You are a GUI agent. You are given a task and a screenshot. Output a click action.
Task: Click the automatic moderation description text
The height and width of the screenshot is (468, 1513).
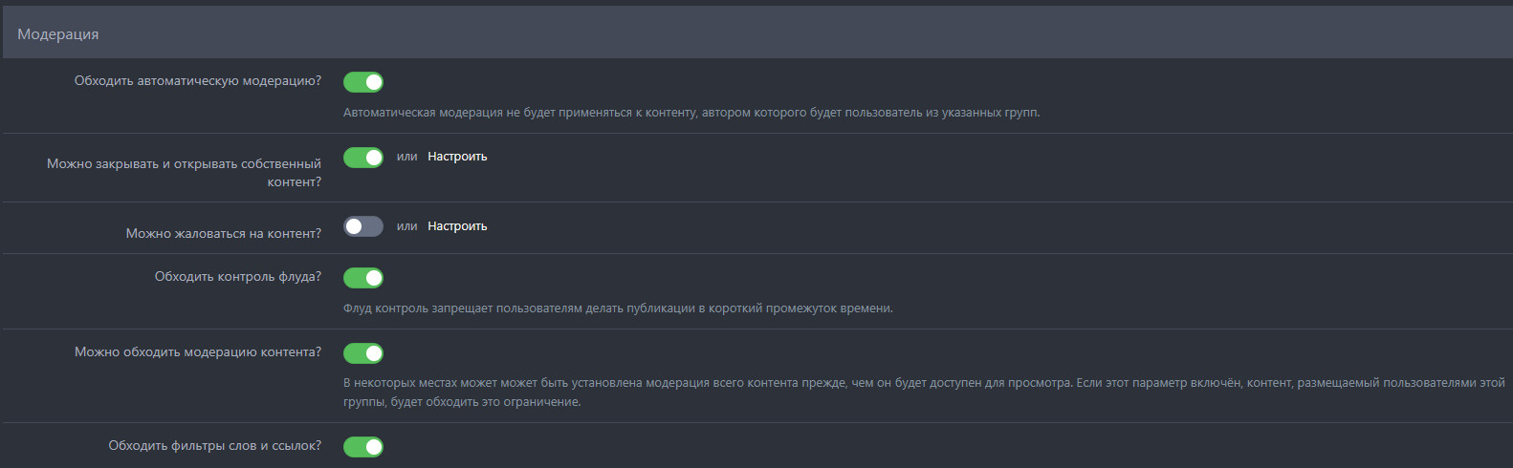[691, 113]
